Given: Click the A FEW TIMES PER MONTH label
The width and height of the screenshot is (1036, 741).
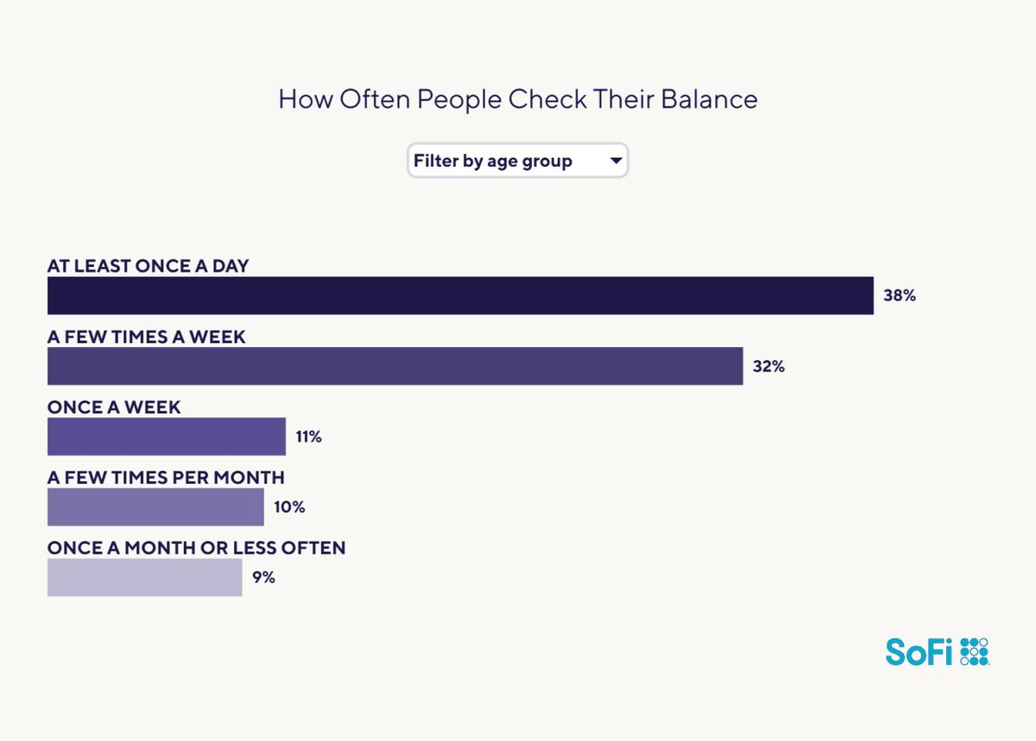Looking at the screenshot, I should coord(166,478).
